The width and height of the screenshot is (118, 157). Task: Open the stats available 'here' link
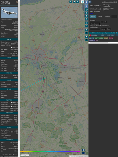[91, 13]
